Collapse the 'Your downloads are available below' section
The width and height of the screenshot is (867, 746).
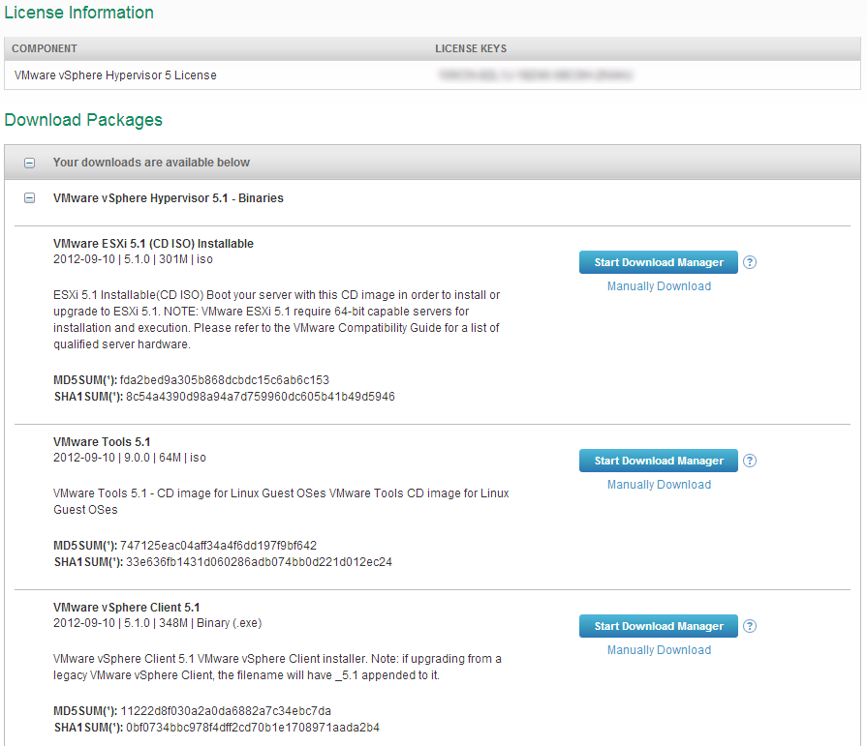pos(29,162)
